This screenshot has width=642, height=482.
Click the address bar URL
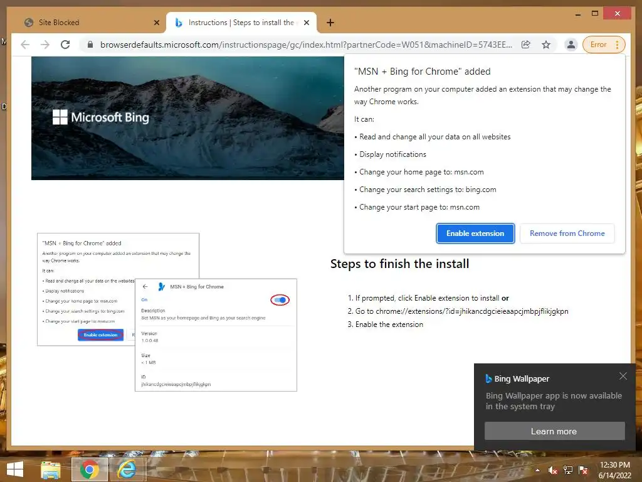tap(306, 45)
